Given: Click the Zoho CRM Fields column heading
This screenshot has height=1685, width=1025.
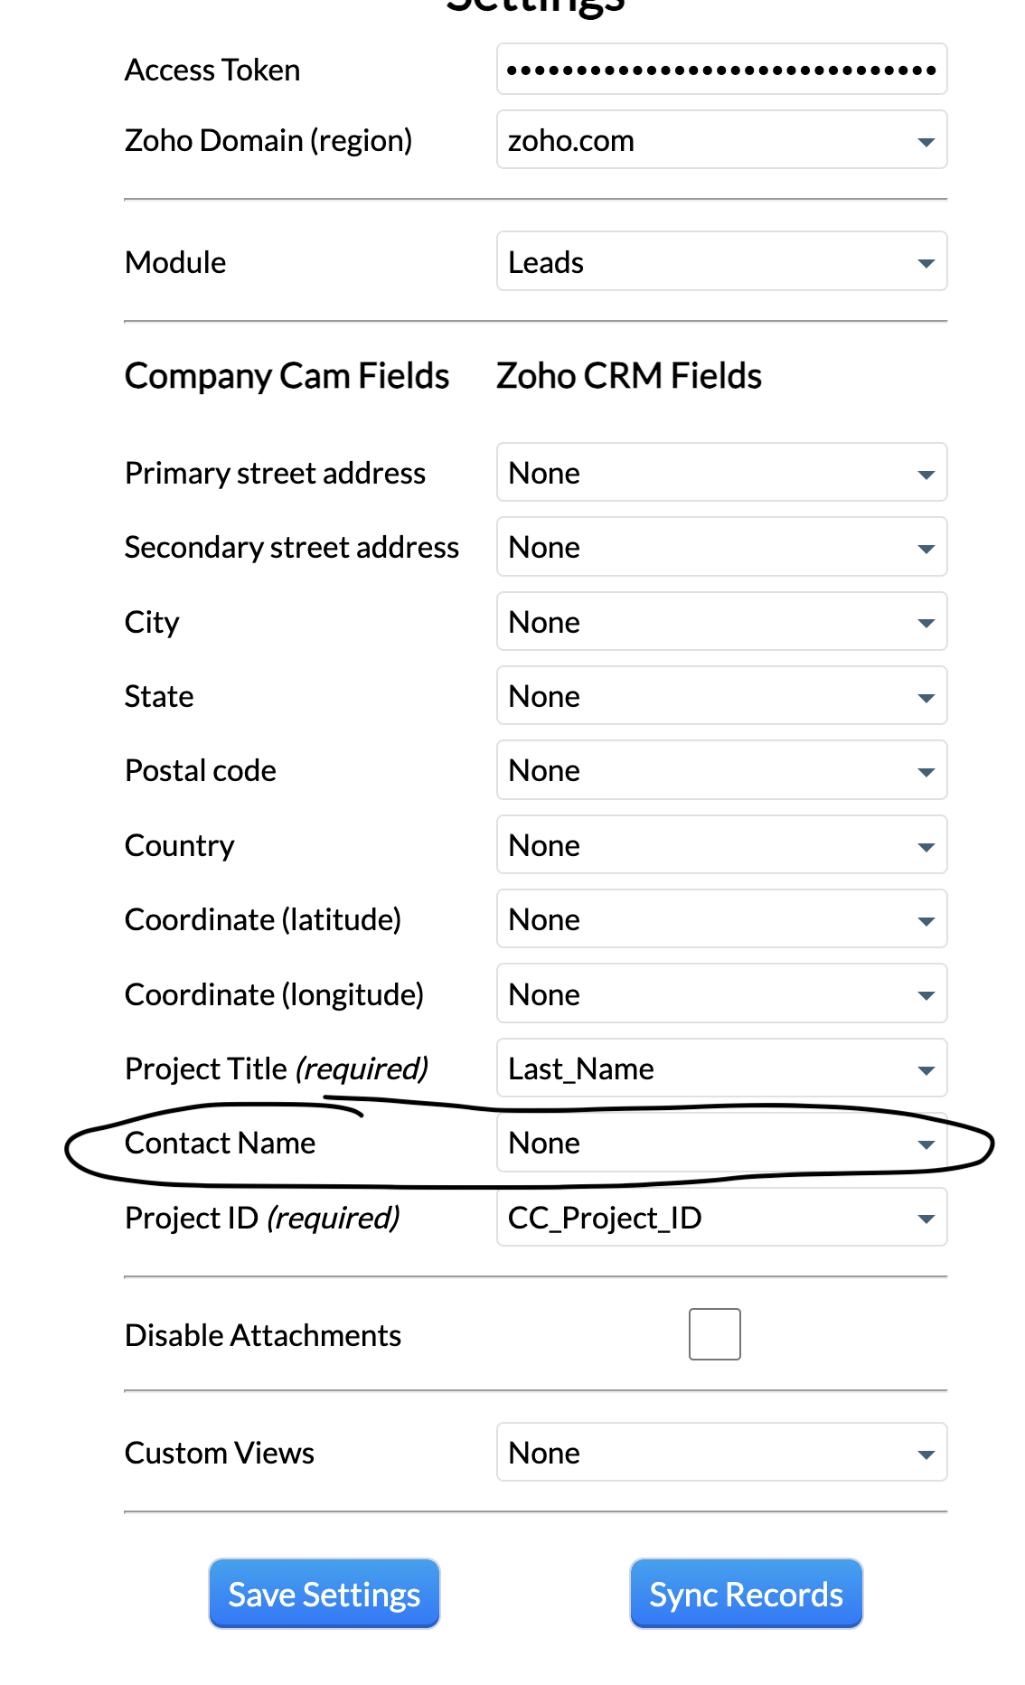Looking at the screenshot, I should pyautogui.click(x=629, y=376).
